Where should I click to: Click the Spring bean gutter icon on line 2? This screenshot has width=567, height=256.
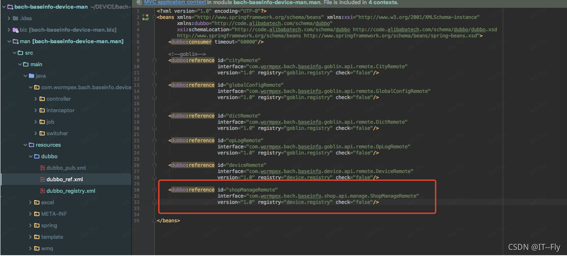[x=145, y=17]
